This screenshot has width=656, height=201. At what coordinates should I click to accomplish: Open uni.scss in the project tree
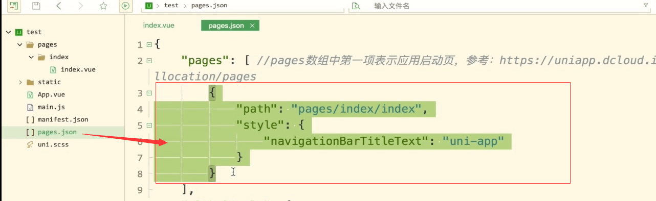click(53, 145)
